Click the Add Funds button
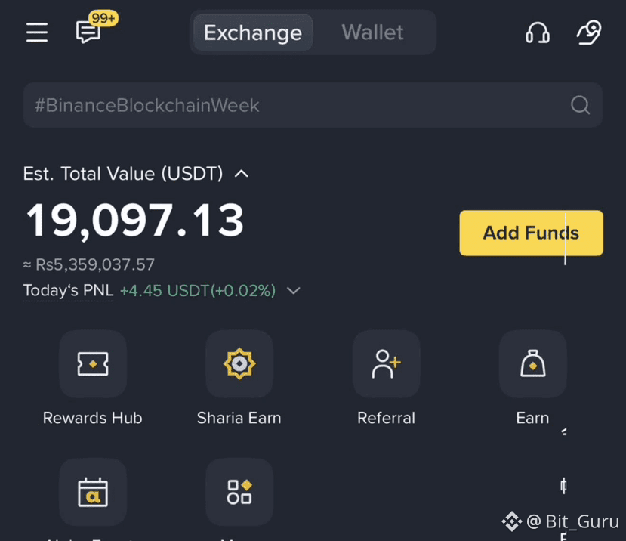This screenshot has width=626, height=541. (x=531, y=233)
